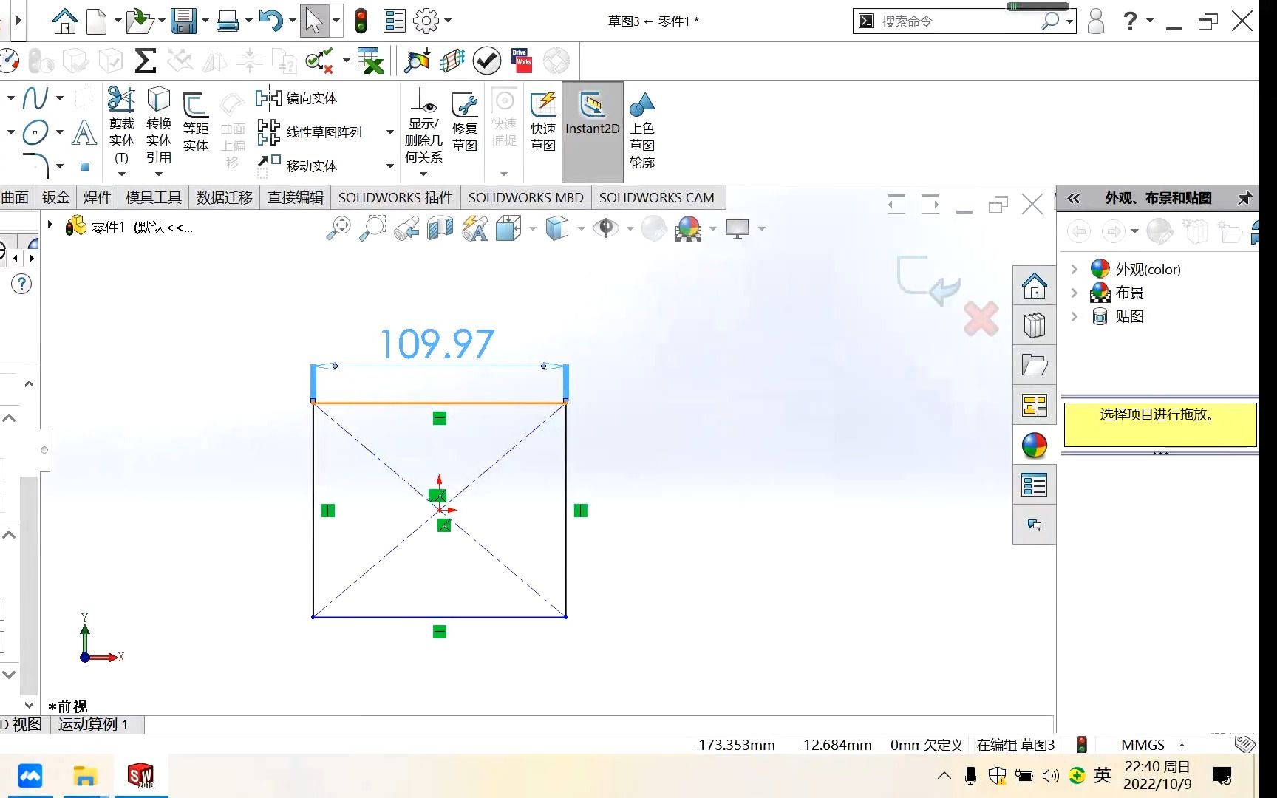This screenshot has width=1277, height=798.
Task: Click the View Orientation cube icon
Action: [x=508, y=228]
